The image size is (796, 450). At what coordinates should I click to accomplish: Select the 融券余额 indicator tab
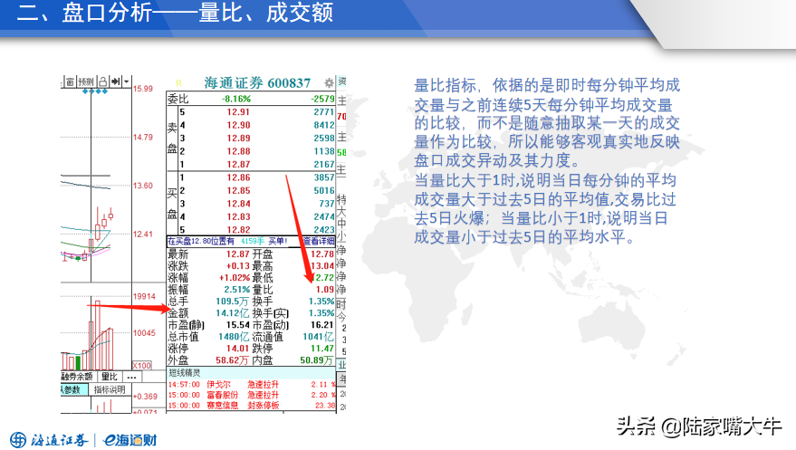point(77,377)
